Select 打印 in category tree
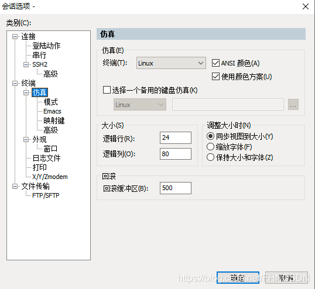Viewport: 315px width, 289px height. click(39, 167)
